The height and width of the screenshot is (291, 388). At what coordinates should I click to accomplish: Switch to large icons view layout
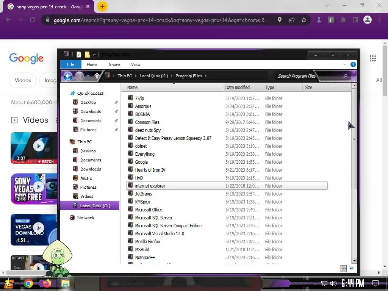click(x=351, y=268)
